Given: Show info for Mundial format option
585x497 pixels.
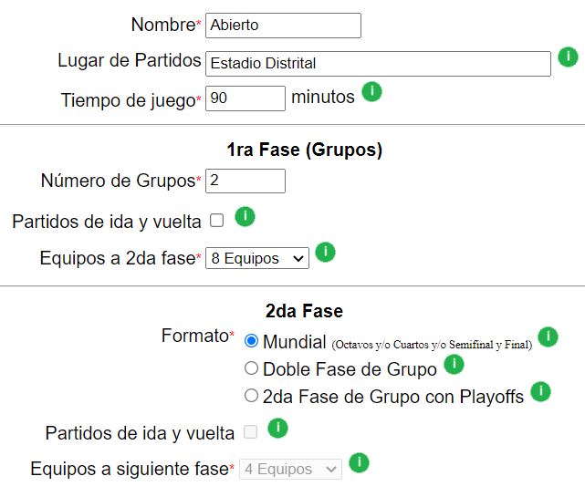Looking at the screenshot, I should [x=548, y=337].
